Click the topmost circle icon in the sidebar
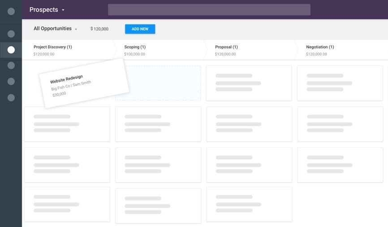Viewport: 388px width, 227px height. [x=11, y=11]
